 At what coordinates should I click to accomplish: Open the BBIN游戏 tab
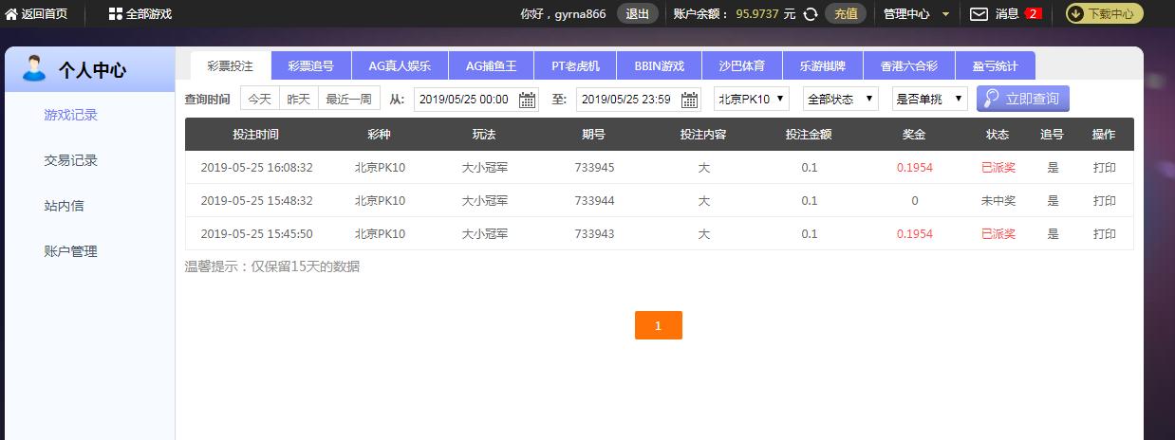coord(660,65)
